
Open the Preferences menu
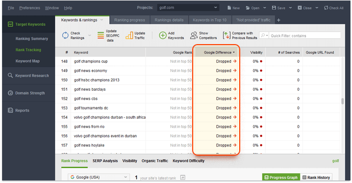pos(30,8)
